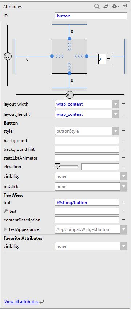Click the horizontal bias slider handle 50
The image size is (131, 310).
70,95
